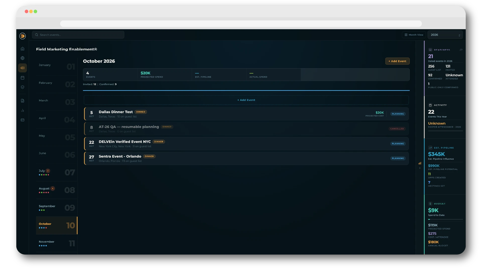The height and width of the screenshot is (271, 482).
Task: Open the 2026 year dropdown
Action: click(x=445, y=35)
